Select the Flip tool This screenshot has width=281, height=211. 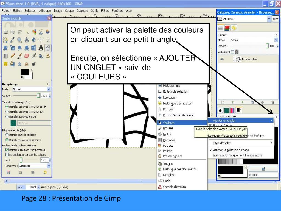point(34,48)
